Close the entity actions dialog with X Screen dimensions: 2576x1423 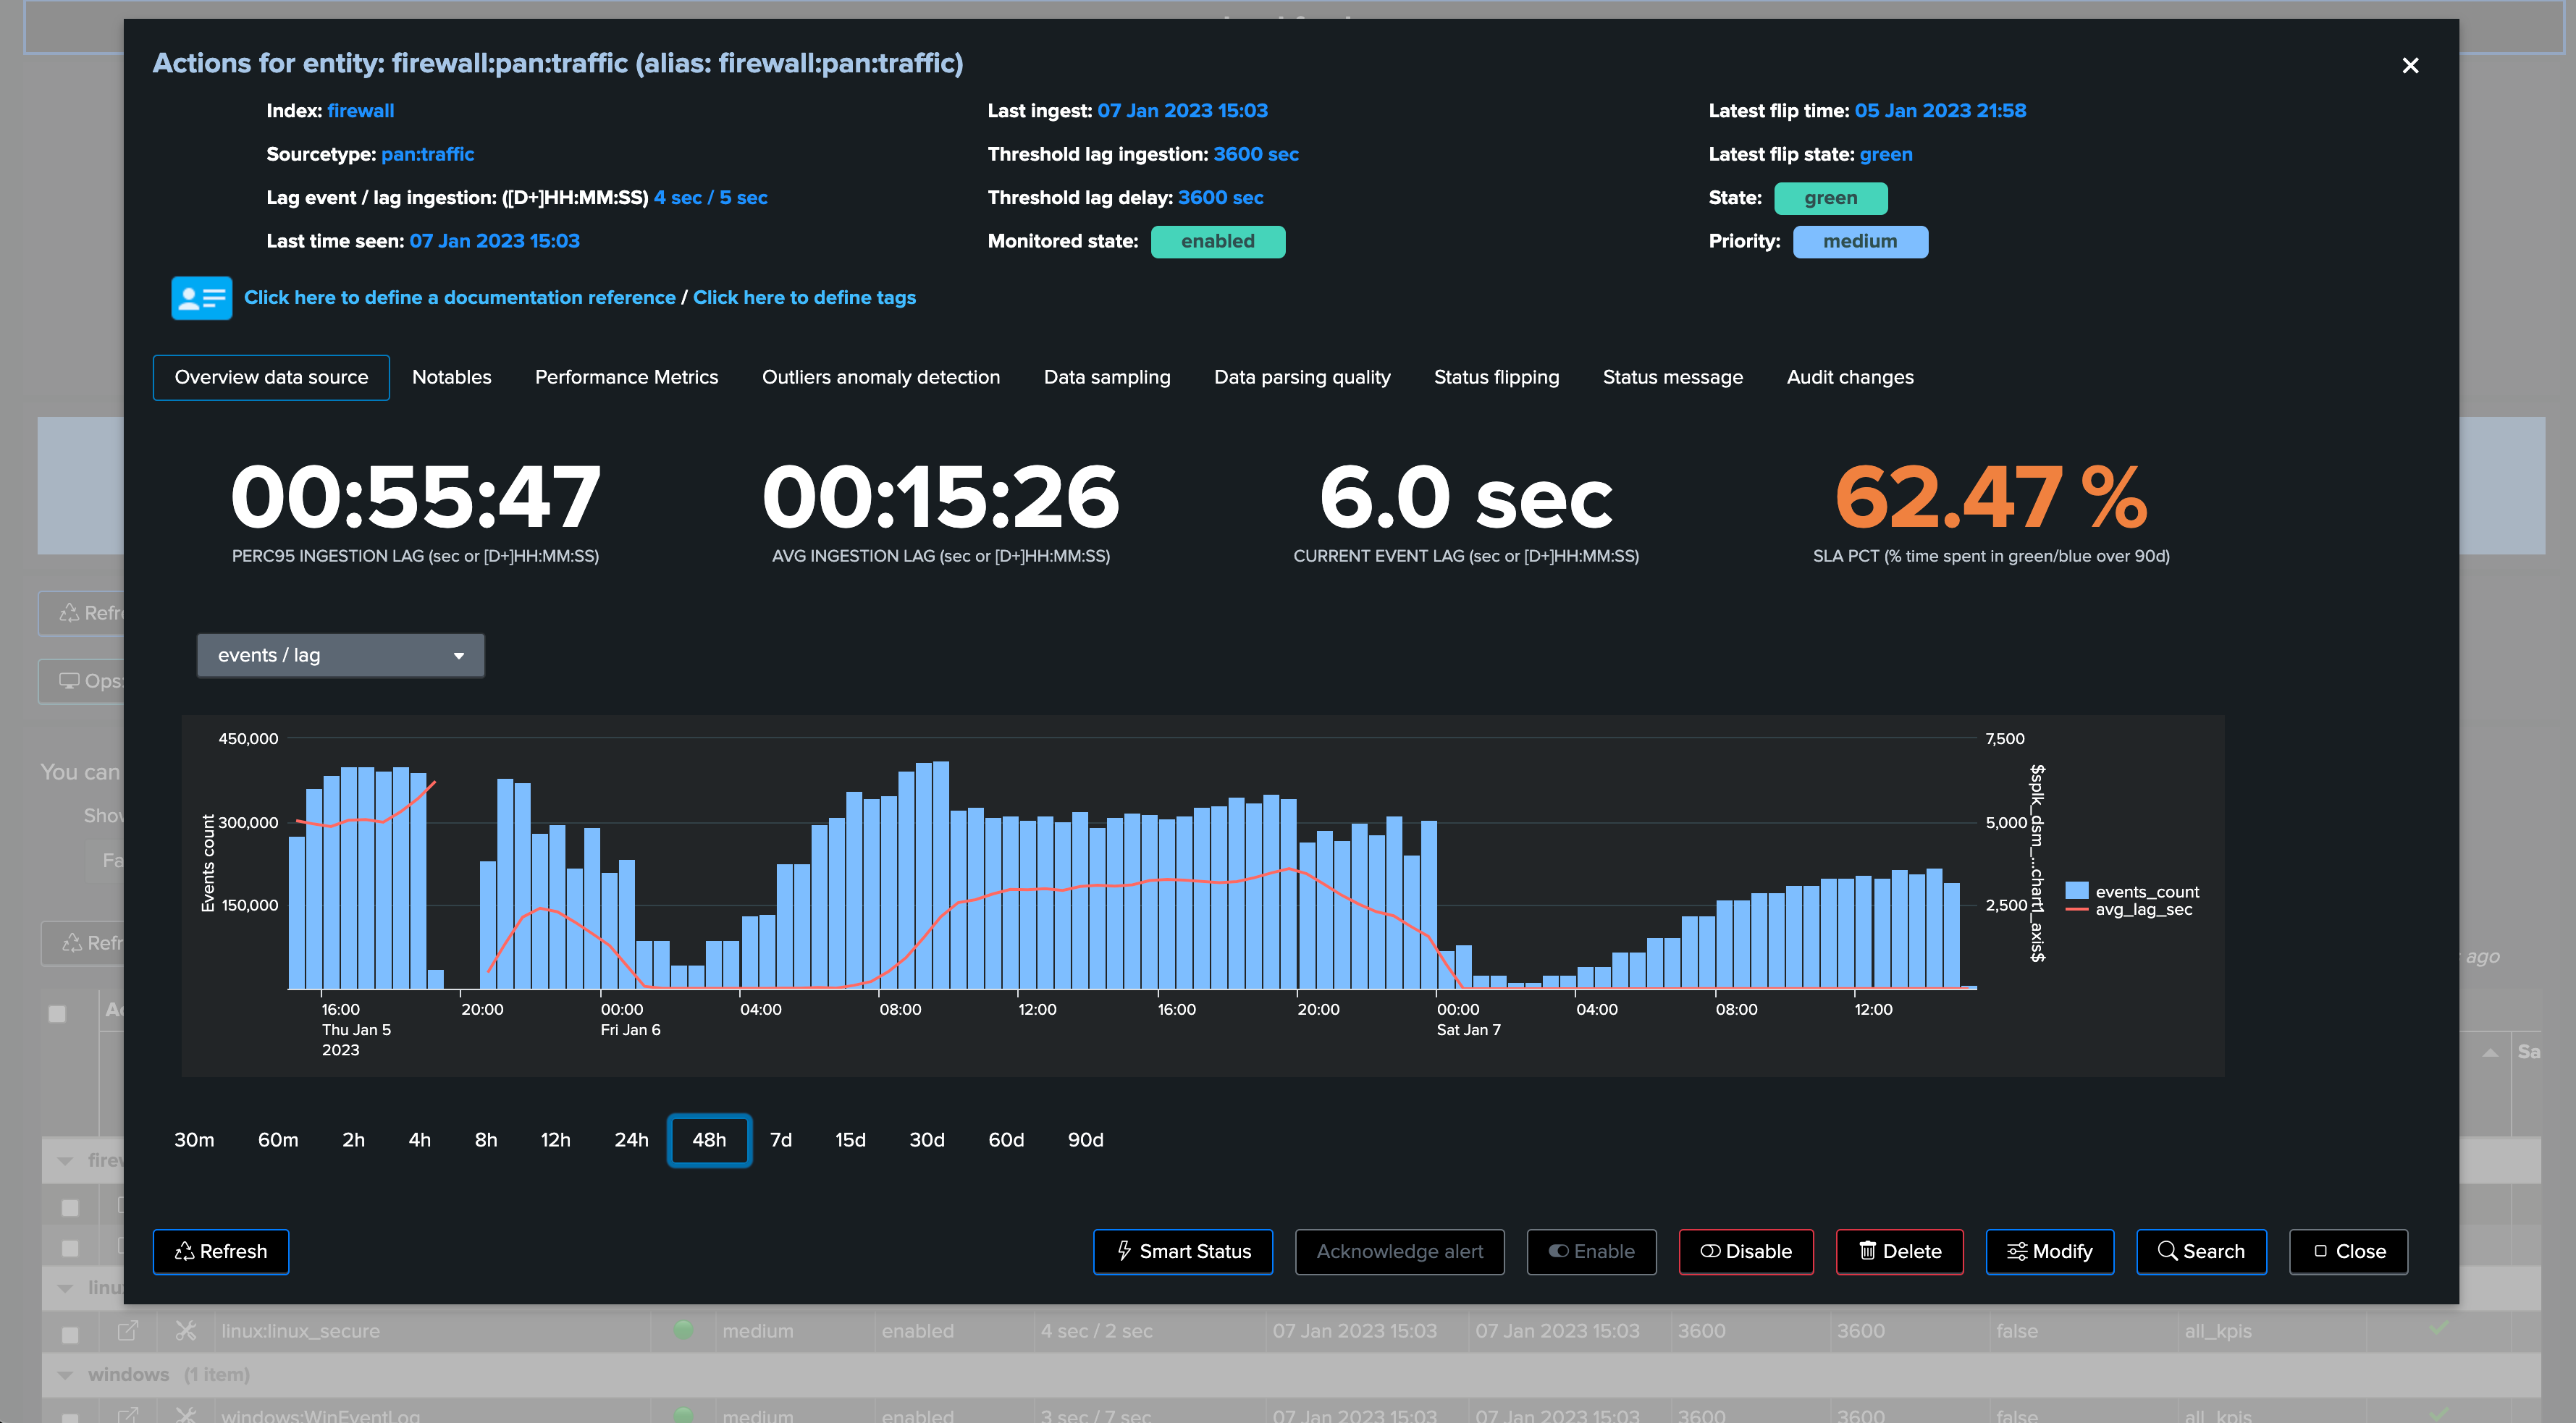point(2410,65)
